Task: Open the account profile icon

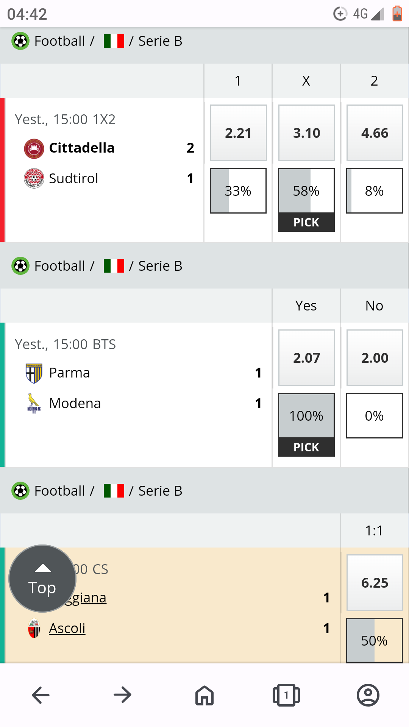Action: click(x=368, y=695)
